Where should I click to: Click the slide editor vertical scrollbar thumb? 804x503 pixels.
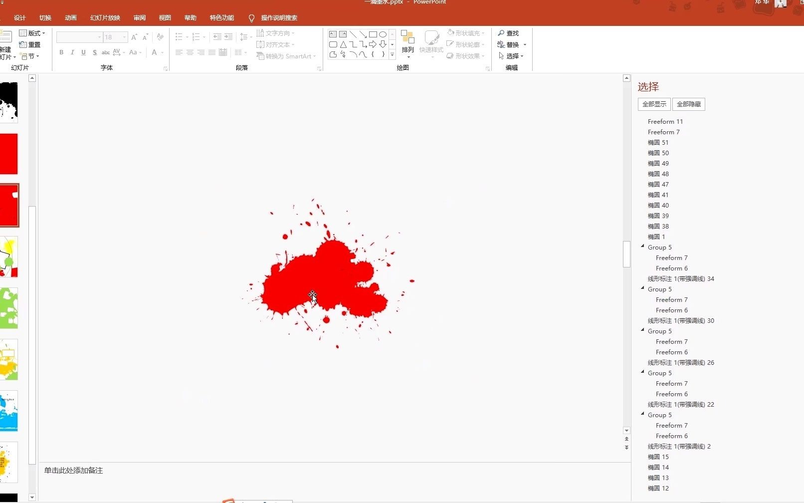point(626,254)
